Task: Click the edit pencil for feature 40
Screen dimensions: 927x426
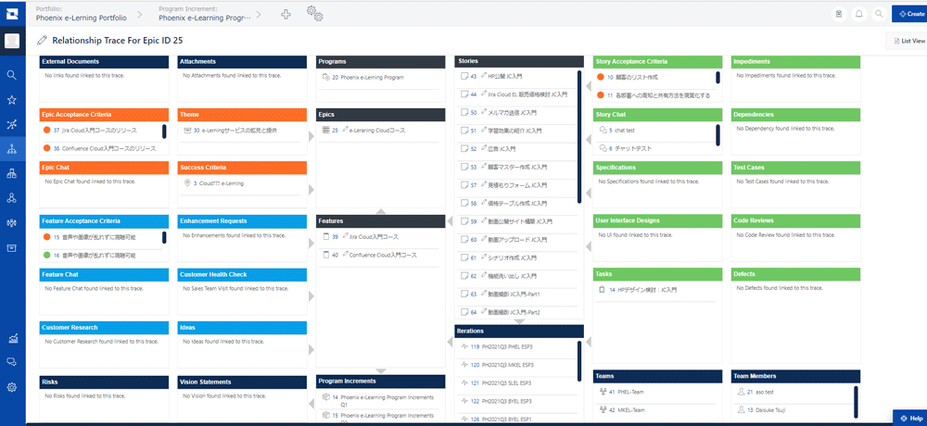Action: [x=345, y=255]
